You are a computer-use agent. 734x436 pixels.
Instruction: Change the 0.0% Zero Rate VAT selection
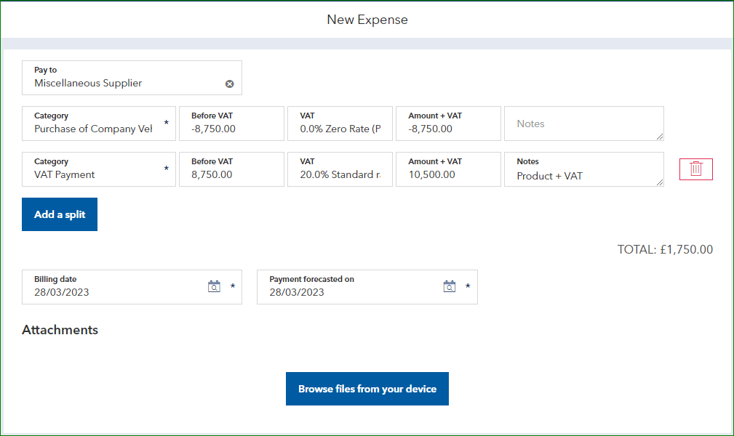tap(340, 129)
